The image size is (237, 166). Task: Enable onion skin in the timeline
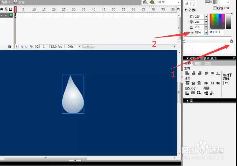pyautogui.click(x=22, y=46)
